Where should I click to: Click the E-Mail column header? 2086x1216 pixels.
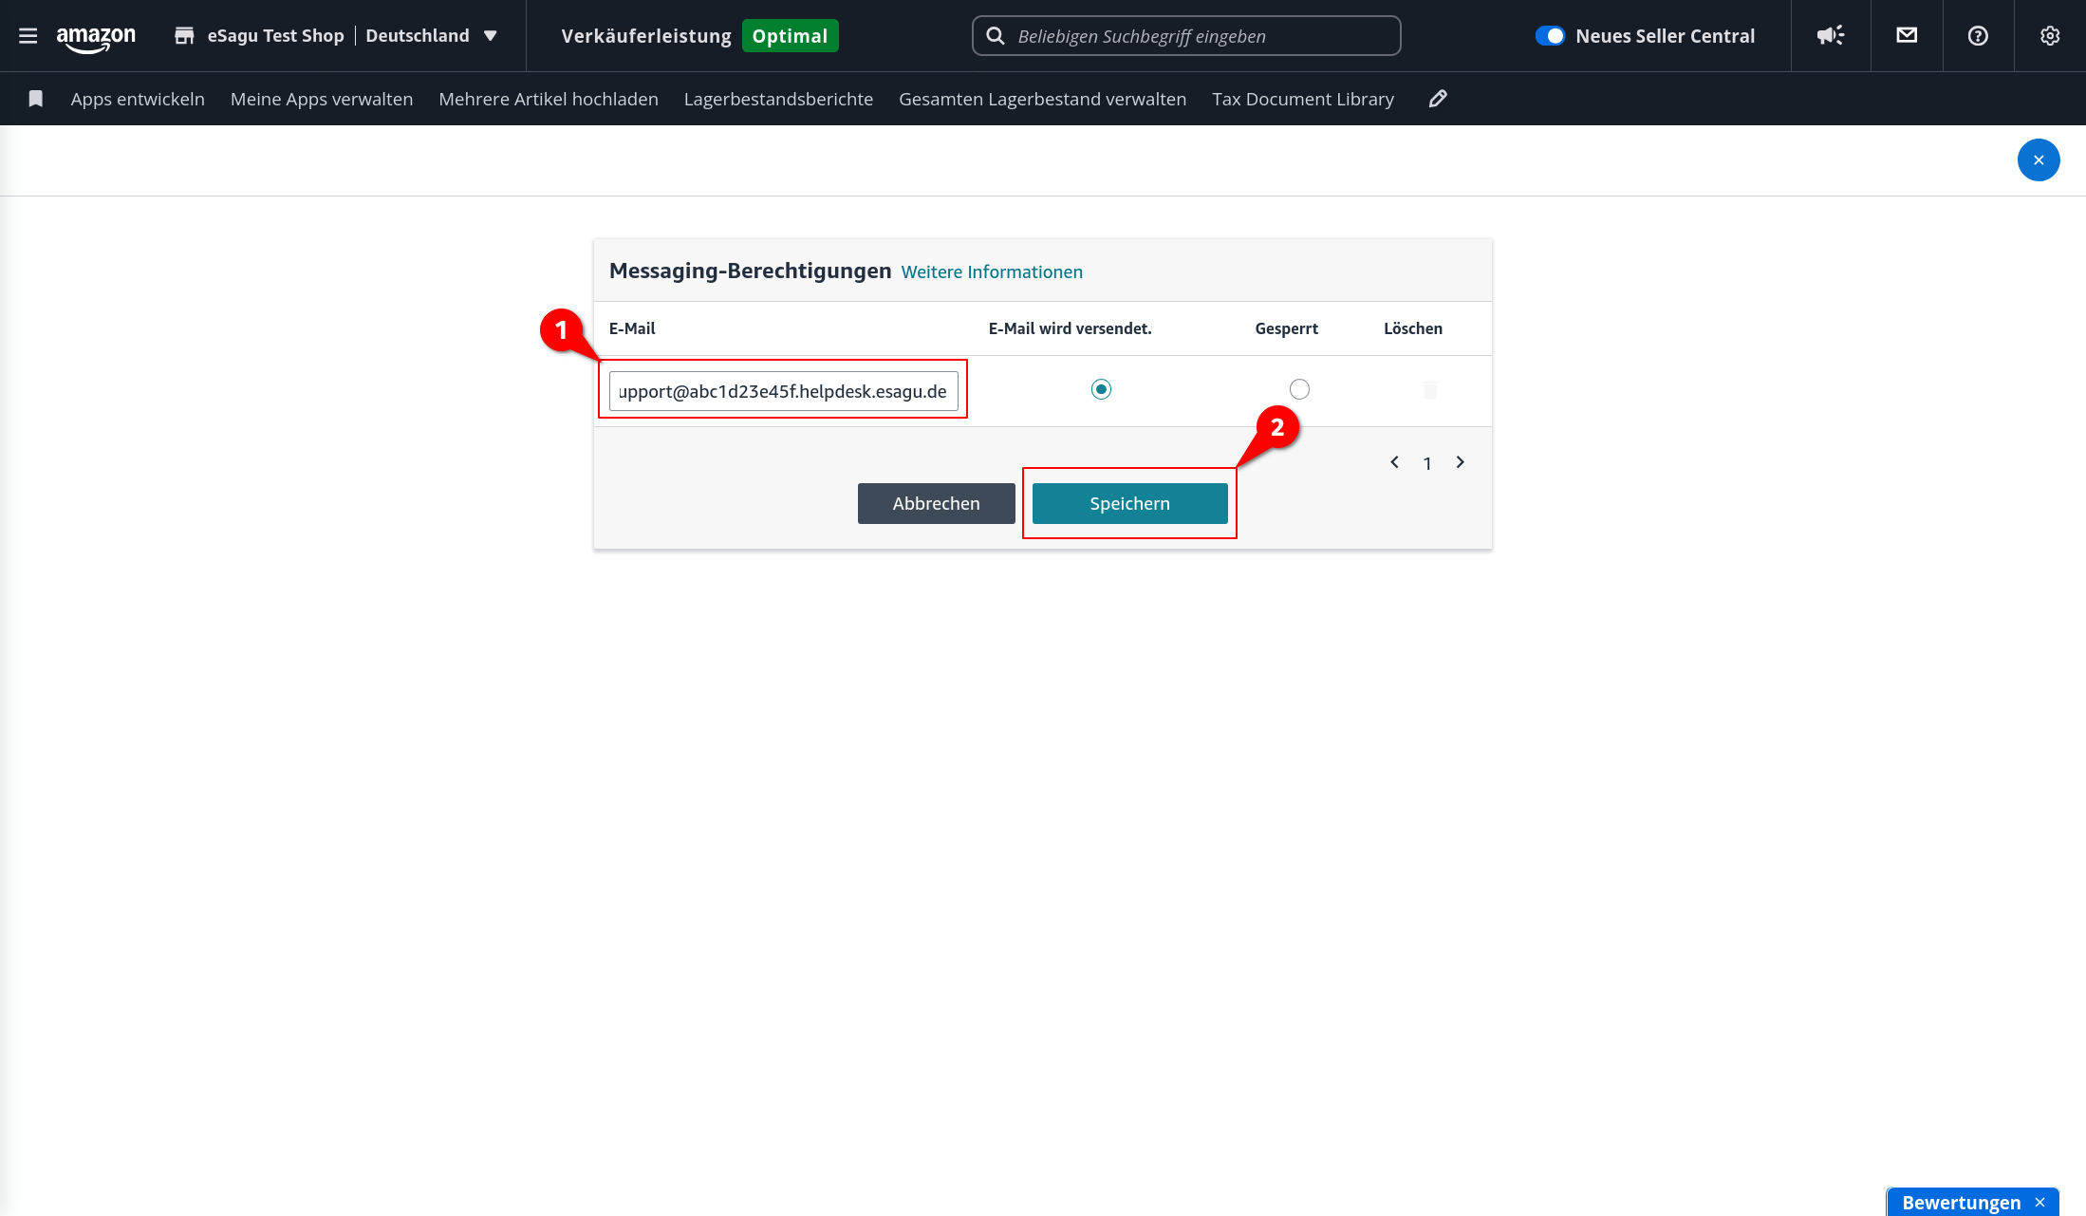632,328
